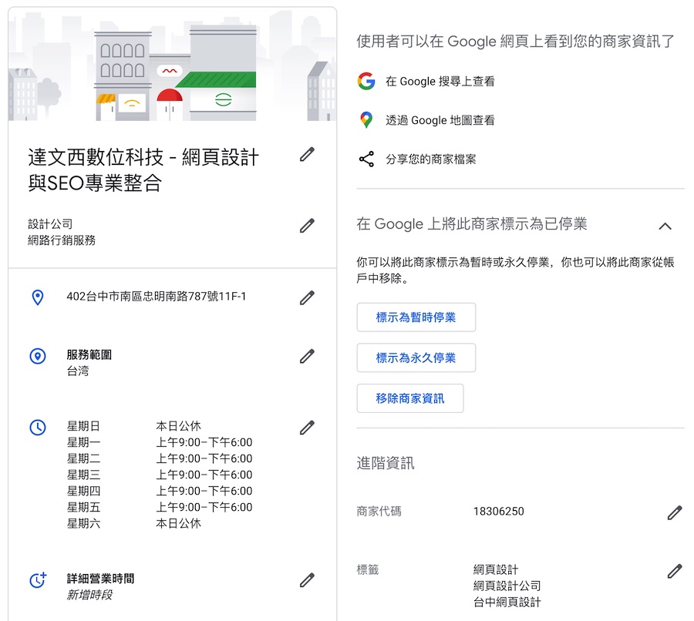This screenshot has width=694, height=621.
Task: Click the 在 Google 上將此商家標示為已停業 heading
Action: pos(472,223)
